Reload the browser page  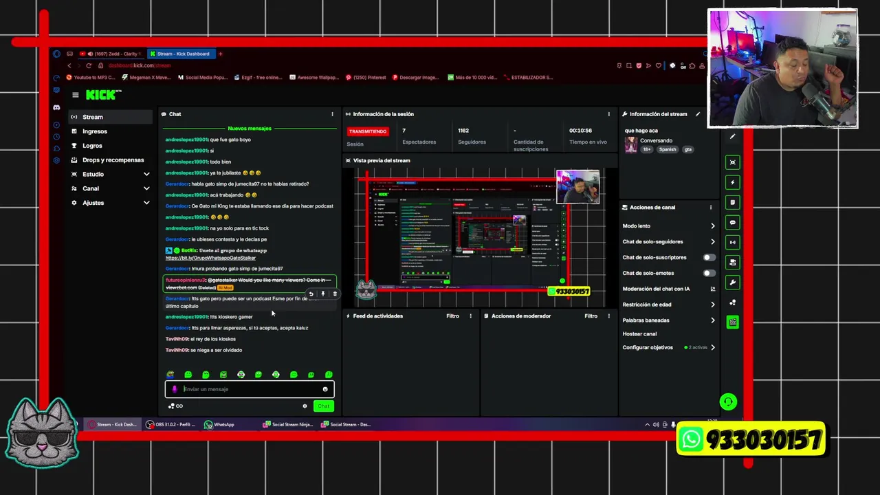[89, 65]
